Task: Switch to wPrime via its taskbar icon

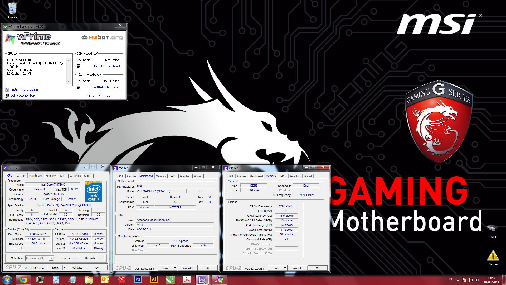Action: coord(219,280)
